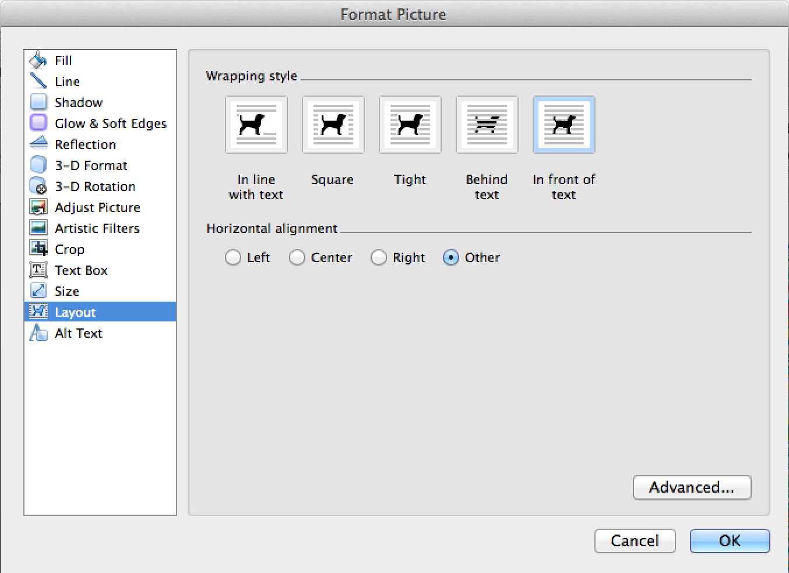Go to the Text Box section
Viewport: 789px width, 573px height.
coord(81,270)
